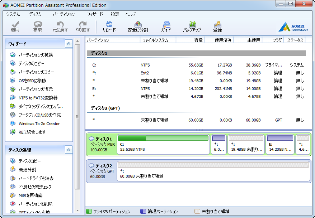Click the 適用 (Apply) toolbar icon
315x218 pixels.
point(15,24)
